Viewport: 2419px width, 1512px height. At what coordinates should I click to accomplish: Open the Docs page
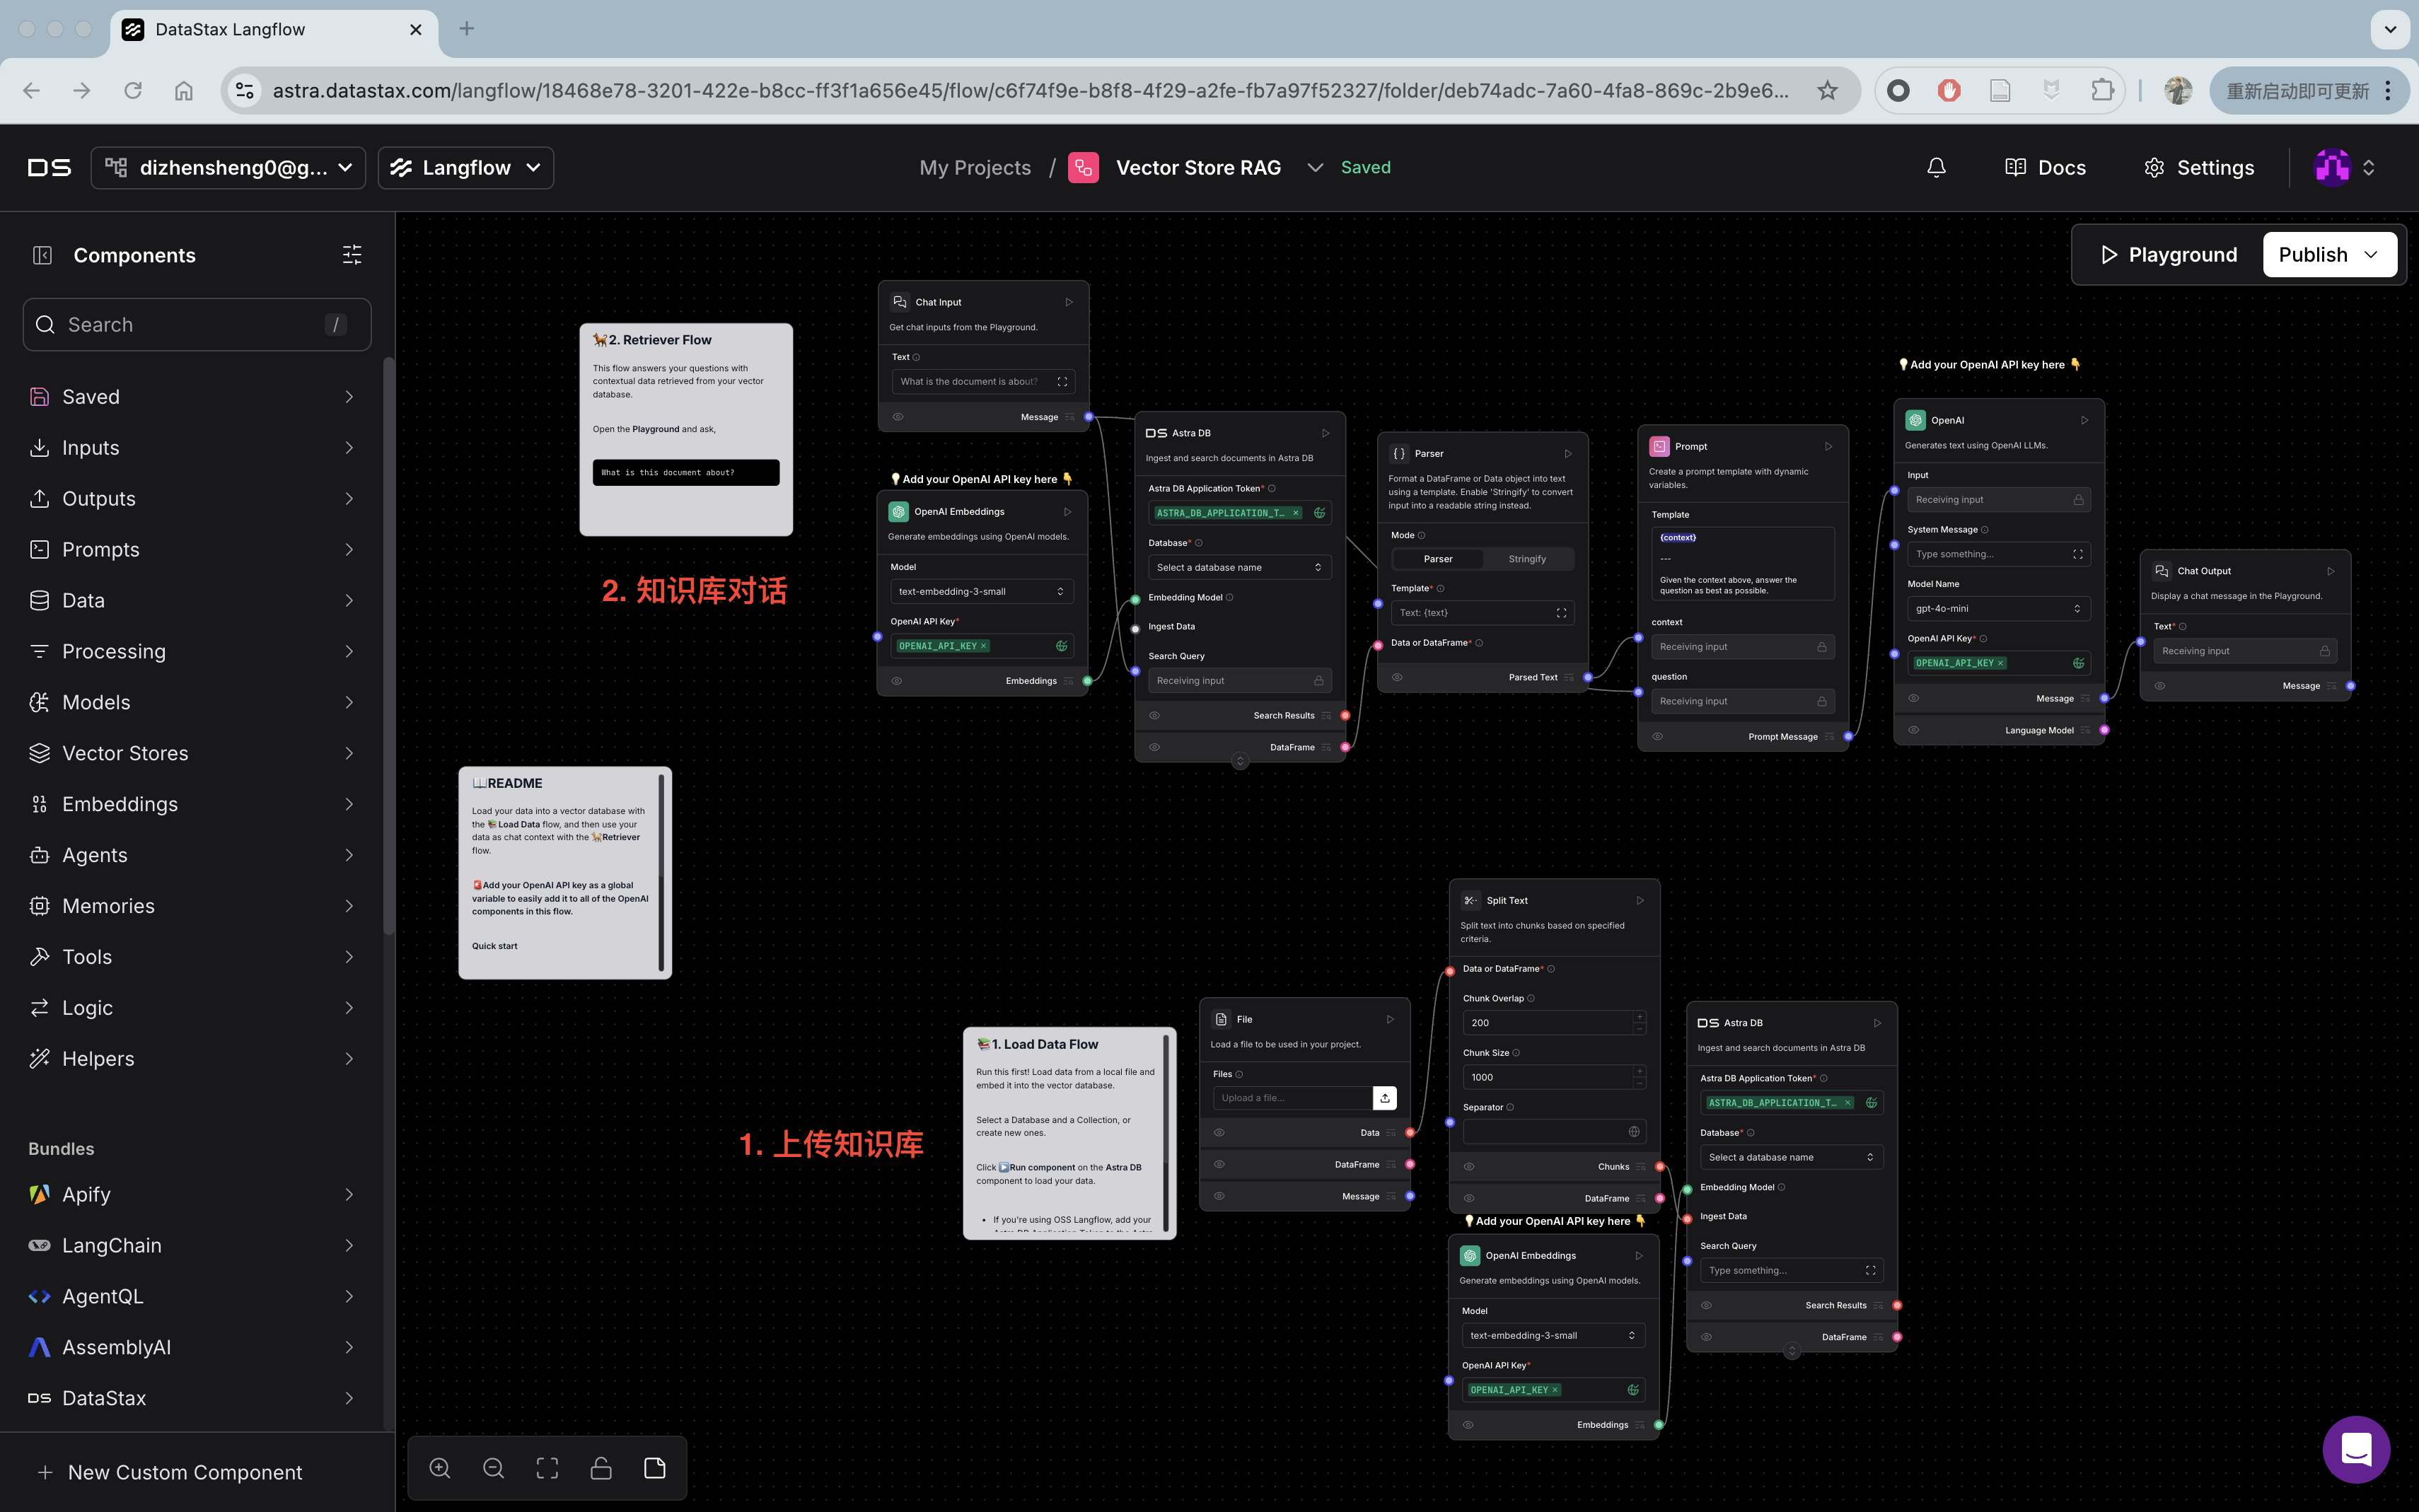click(2045, 167)
